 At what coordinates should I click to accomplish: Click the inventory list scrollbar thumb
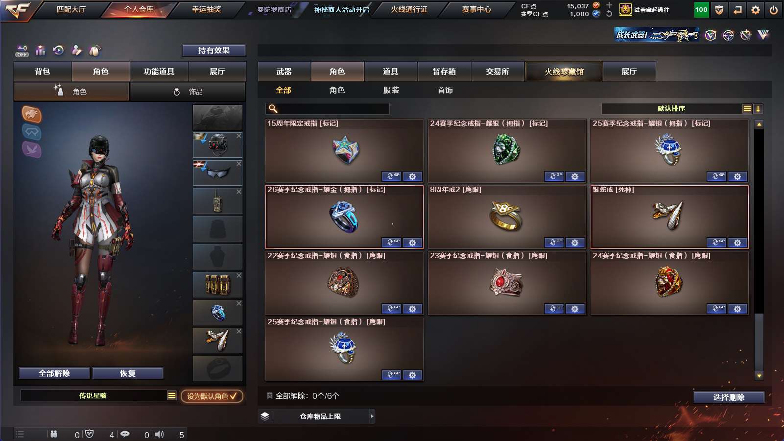coord(759,342)
